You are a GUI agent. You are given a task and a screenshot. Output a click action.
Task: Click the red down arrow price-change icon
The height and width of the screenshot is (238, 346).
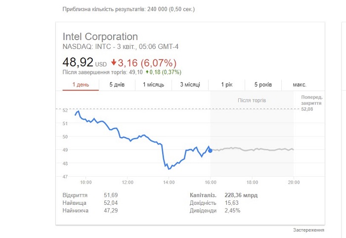[x=114, y=62]
